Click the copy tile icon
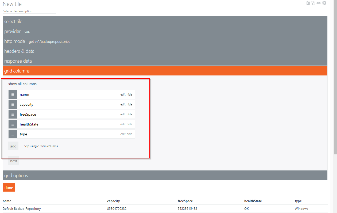Screen dimensions: 337x213 [x=313, y=3]
